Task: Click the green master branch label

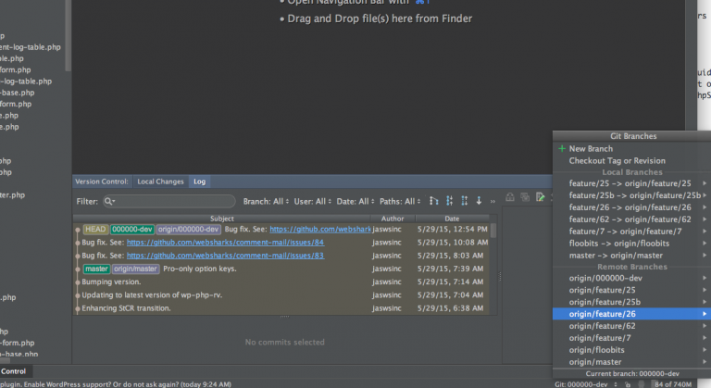Action: coord(96,269)
